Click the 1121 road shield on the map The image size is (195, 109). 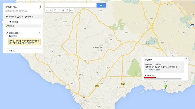(123, 84)
